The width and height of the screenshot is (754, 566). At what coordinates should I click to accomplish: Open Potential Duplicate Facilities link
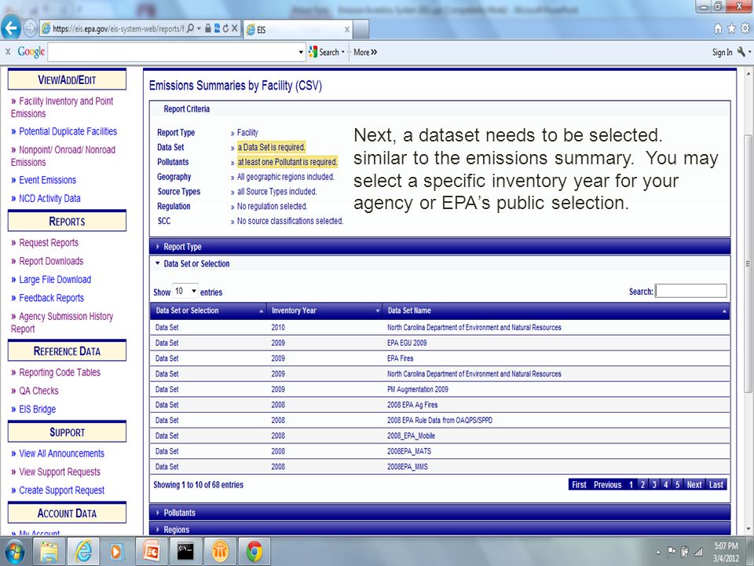tap(68, 131)
